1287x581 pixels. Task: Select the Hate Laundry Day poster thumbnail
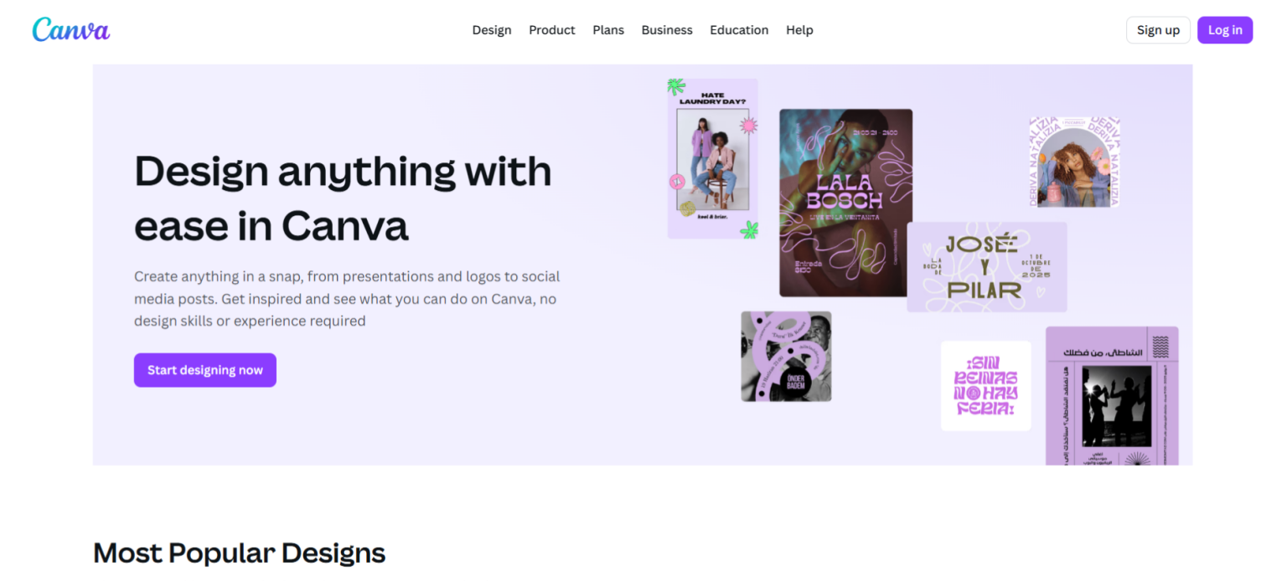pos(712,157)
